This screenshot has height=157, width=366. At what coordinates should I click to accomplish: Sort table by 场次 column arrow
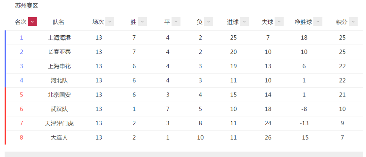(x=110, y=22)
